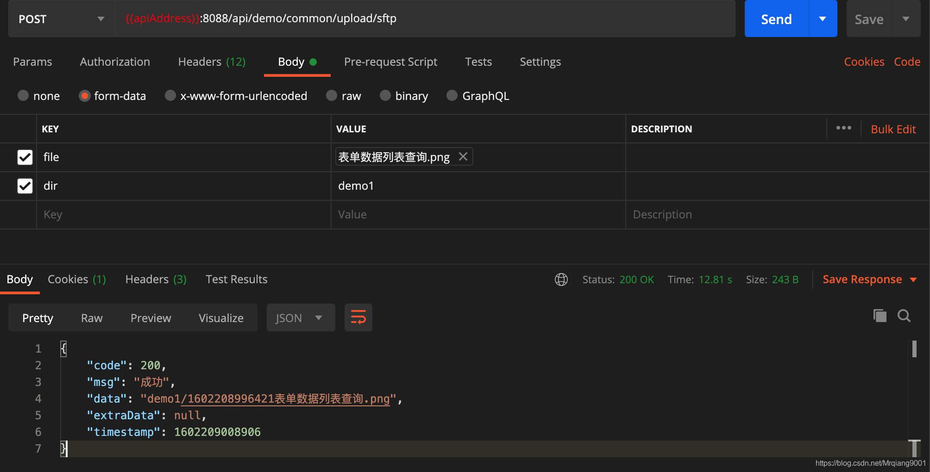Open the Cookies link
Screen dimensions: 930x472
click(864, 62)
